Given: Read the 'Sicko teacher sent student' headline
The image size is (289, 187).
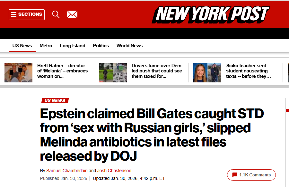Looking at the screenshot, I should (x=249, y=71).
